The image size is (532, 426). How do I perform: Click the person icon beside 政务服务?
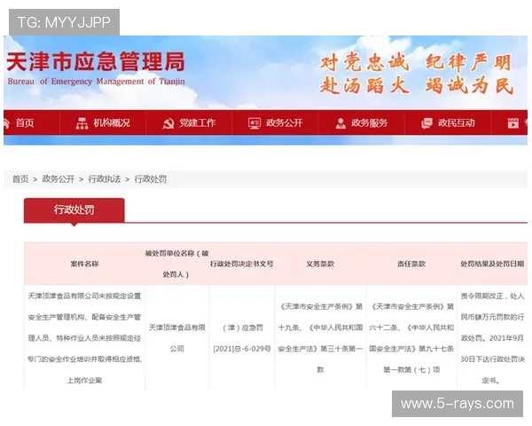tap(340, 122)
